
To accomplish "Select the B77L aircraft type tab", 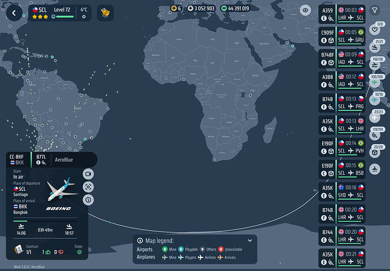I will [41, 160].
